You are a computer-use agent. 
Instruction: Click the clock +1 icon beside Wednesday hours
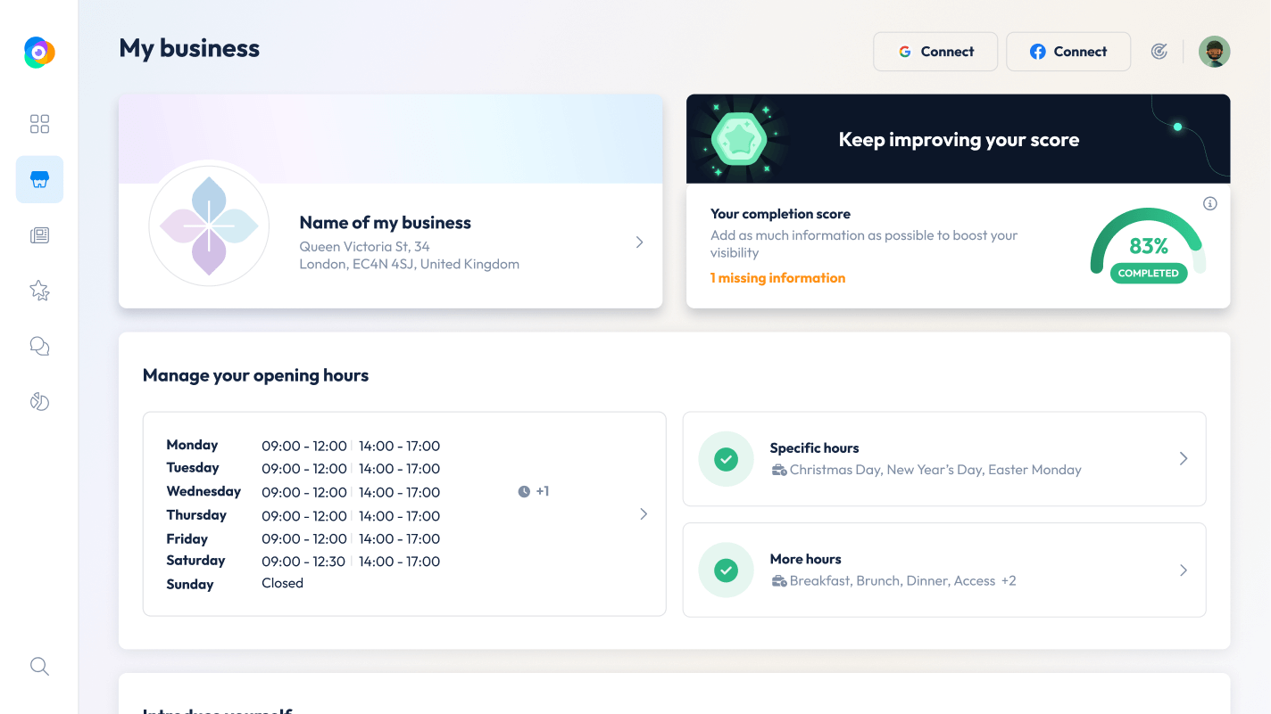(x=534, y=491)
